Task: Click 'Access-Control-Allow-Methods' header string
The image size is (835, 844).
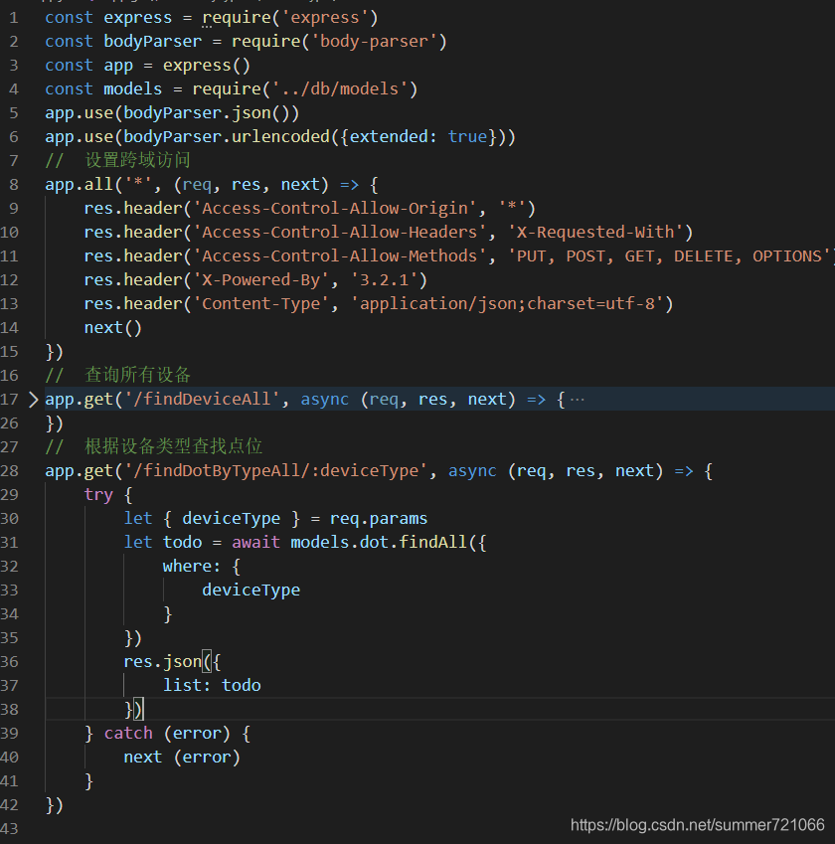Action: pyautogui.click(x=339, y=255)
